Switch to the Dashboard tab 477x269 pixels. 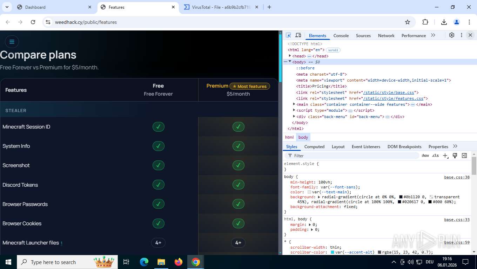[x=54, y=7]
